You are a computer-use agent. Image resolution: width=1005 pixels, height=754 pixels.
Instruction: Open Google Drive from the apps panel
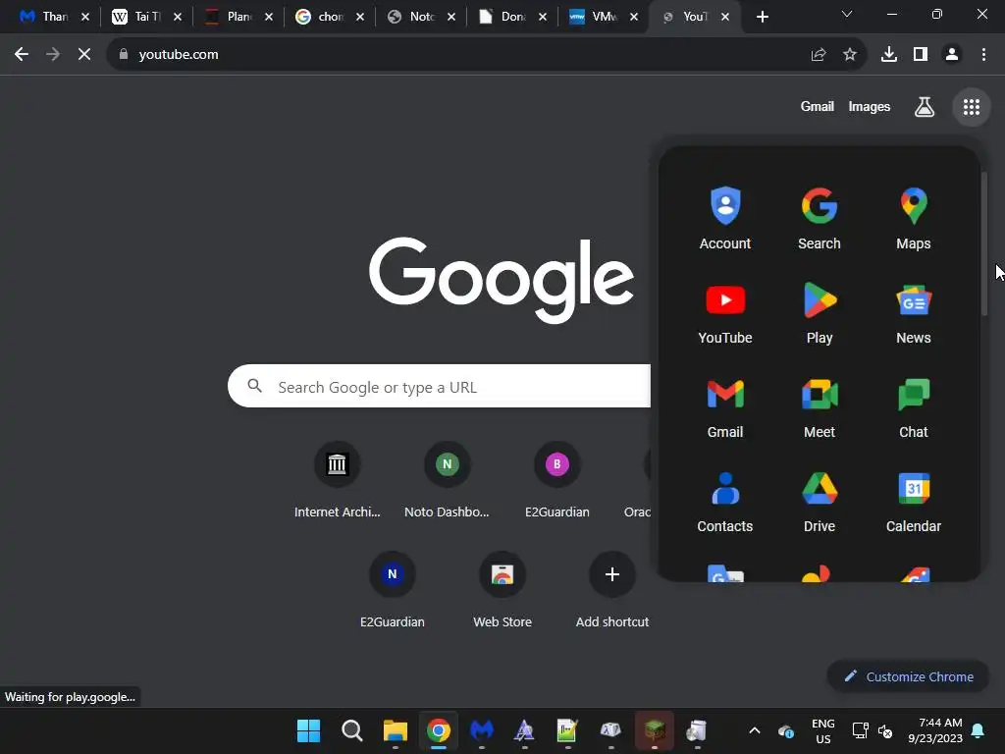[x=820, y=502]
